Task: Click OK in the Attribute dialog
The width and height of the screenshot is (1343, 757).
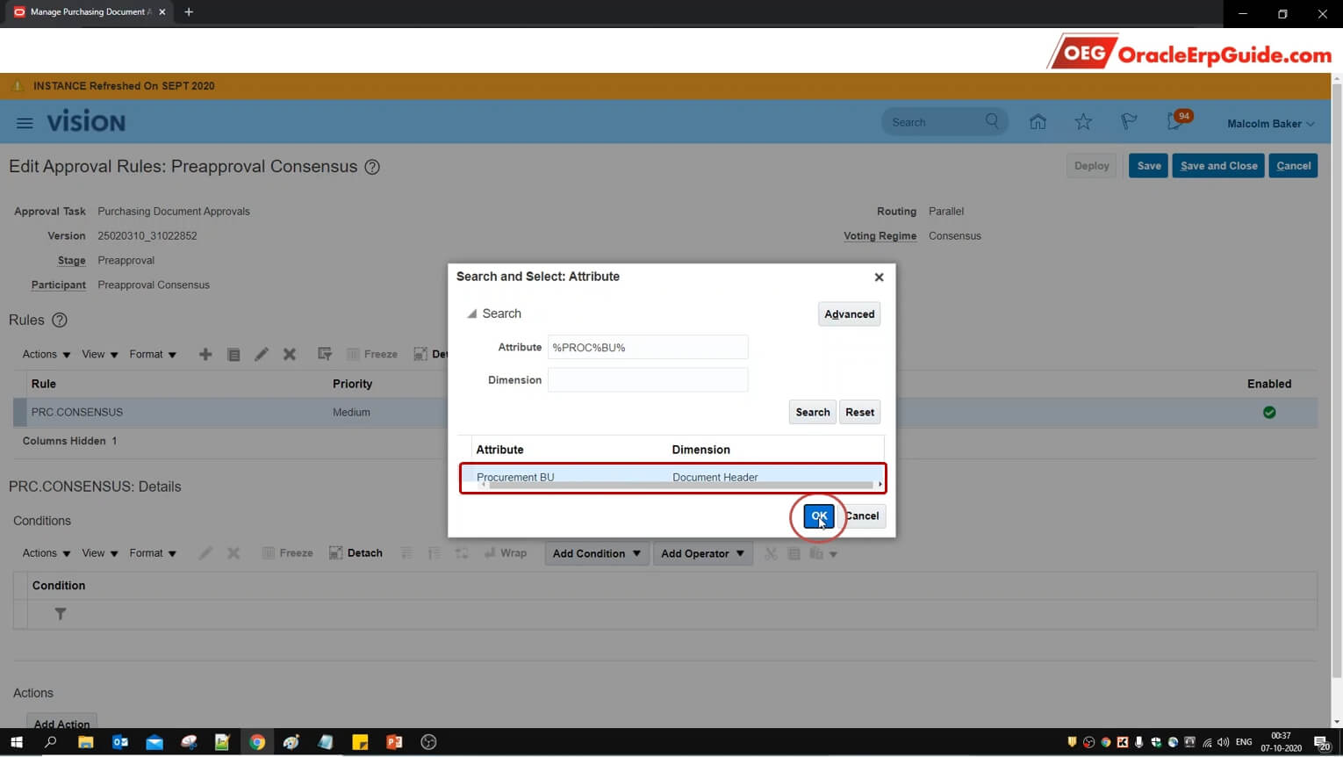Action: coord(819,515)
